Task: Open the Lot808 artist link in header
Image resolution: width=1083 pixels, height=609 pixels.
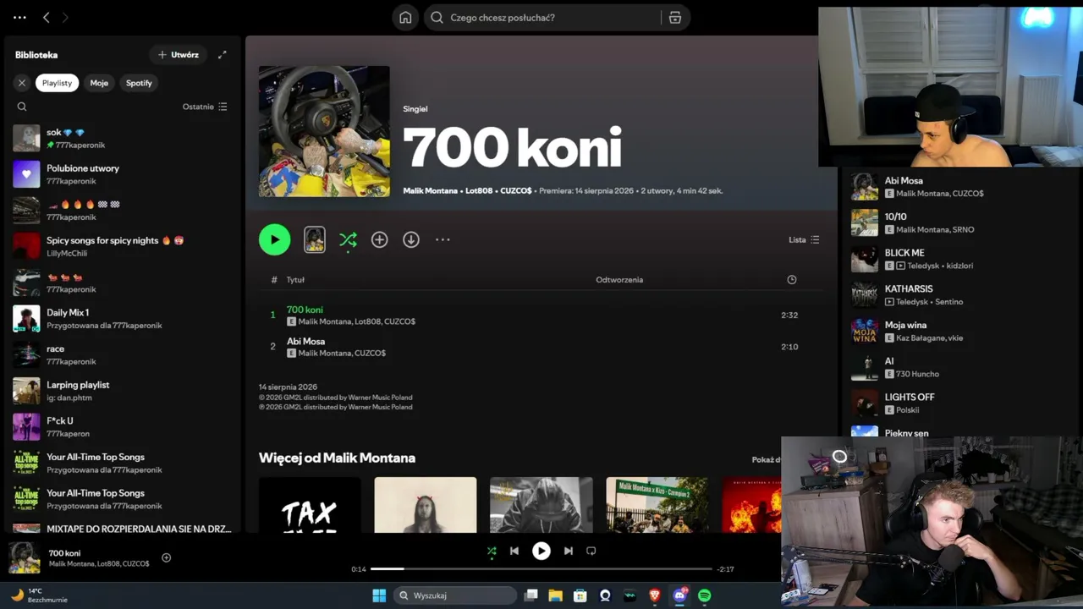Action: coord(479,191)
